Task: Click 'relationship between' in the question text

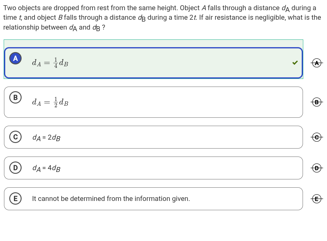Action: coord(35,27)
